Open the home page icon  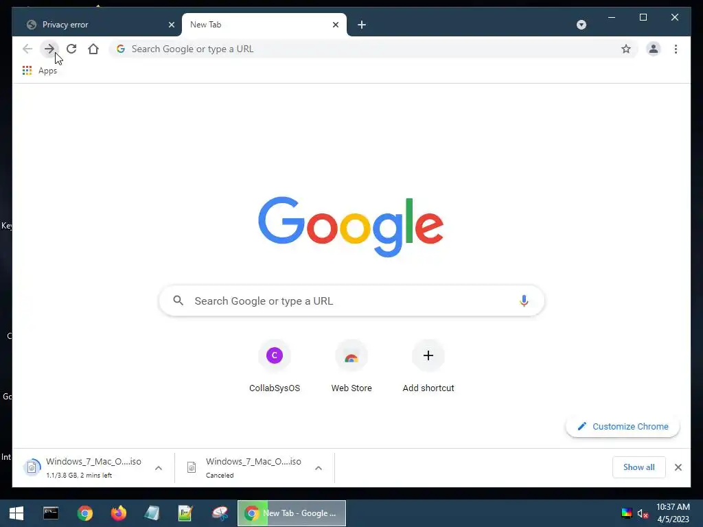pos(93,49)
